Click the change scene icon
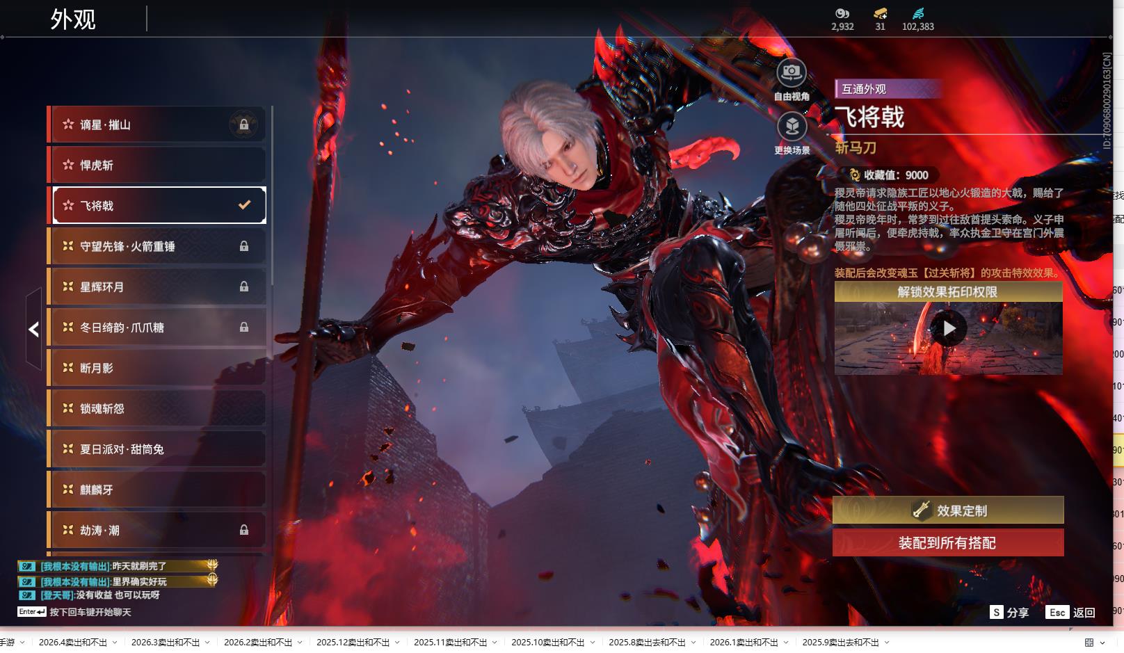Screen dimensions: 1124x653 pos(792,127)
